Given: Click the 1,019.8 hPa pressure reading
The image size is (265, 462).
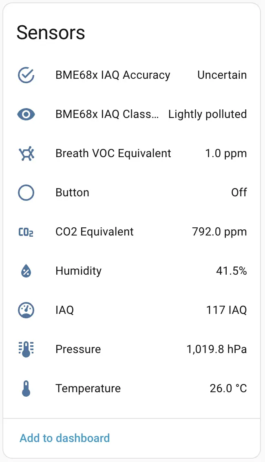Looking at the screenshot, I should [x=216, y=349].
